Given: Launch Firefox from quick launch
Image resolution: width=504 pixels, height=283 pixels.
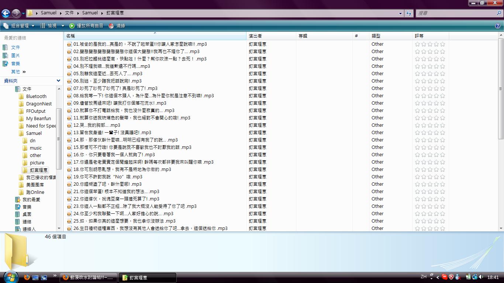Looking at the screenshot, I should (x=27, y=277).
